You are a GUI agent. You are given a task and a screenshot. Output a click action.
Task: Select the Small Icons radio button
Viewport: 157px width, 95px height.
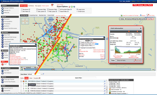click(77, 11)
